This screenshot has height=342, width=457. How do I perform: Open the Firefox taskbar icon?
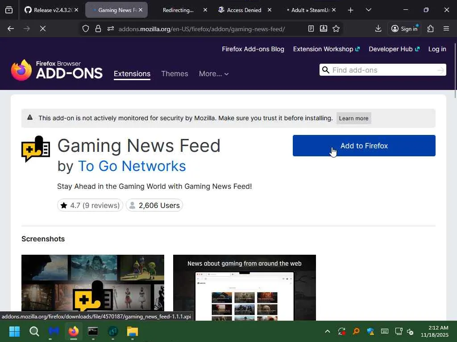click(x=74, y=331)
